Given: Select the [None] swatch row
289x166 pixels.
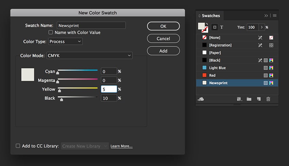Looking at the screenshot, I should coord(237,38).
